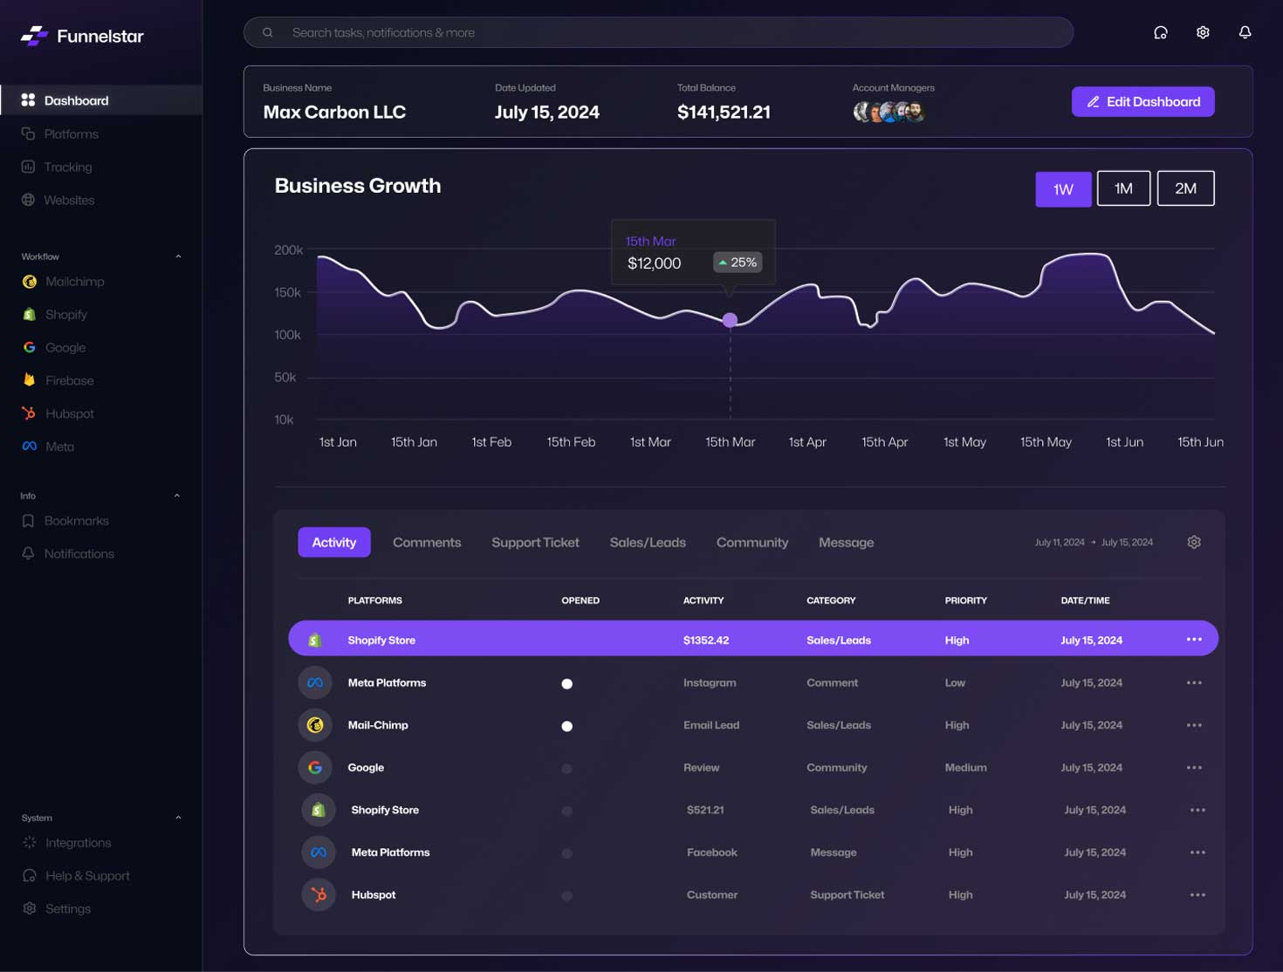The height and width of the screenshot is (972, 1283).
Task: Switch to the Support Ticket tab
Action: tap(535, 542)
